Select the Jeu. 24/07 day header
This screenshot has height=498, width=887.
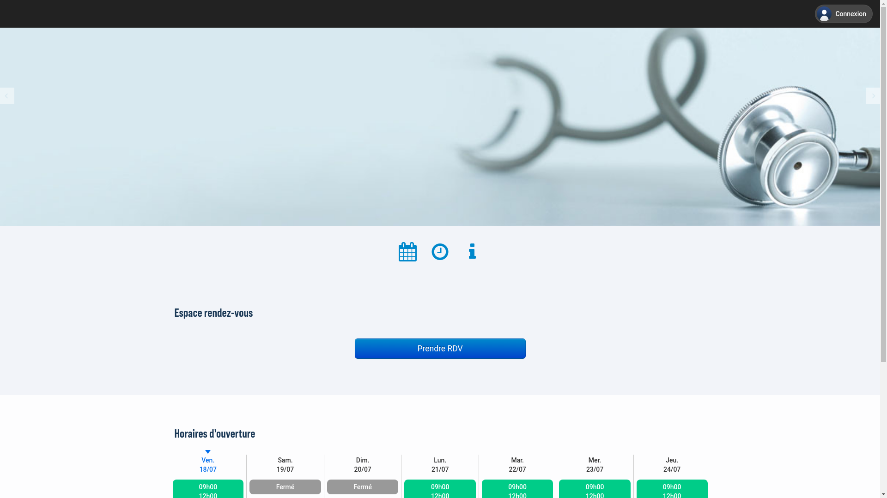[x=672, y=465]
